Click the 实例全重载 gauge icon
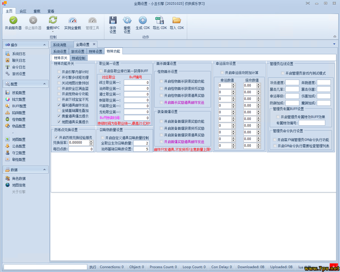 73,20
